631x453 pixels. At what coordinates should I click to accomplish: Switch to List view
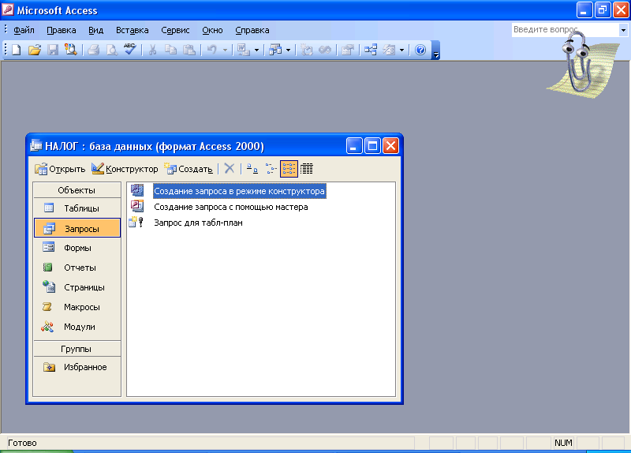tap(289, 169)
